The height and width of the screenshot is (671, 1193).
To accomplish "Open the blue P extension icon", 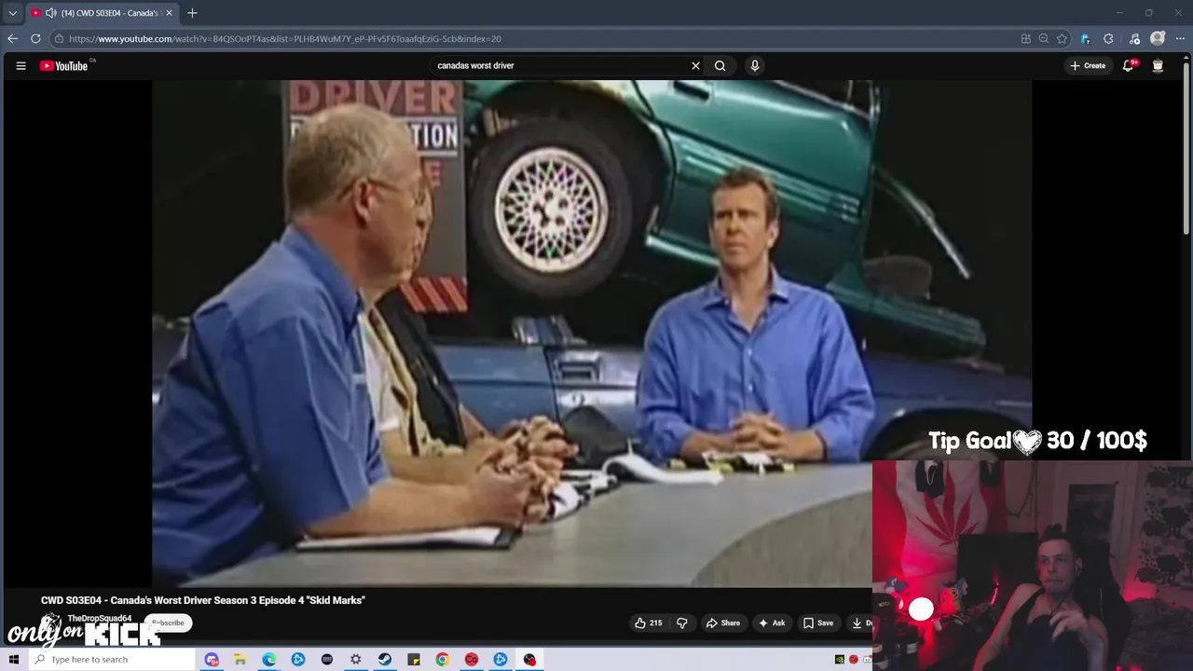I will (x=1085, y=38).
